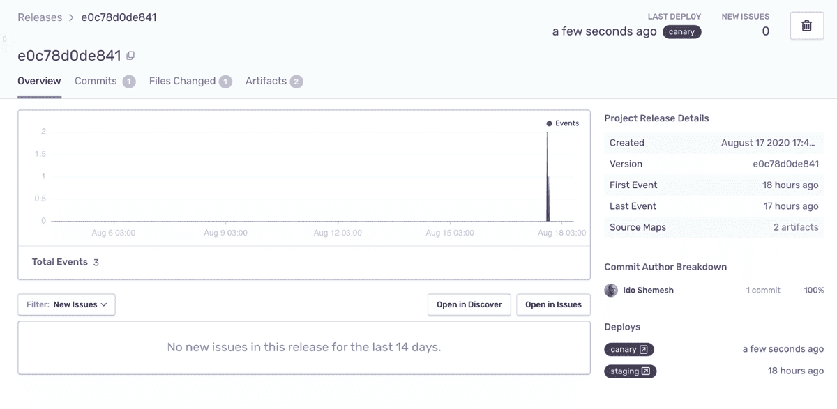This screenshot has width=837, height=409.
Task: Click the '1 commit' count
Action: (763, 290)
